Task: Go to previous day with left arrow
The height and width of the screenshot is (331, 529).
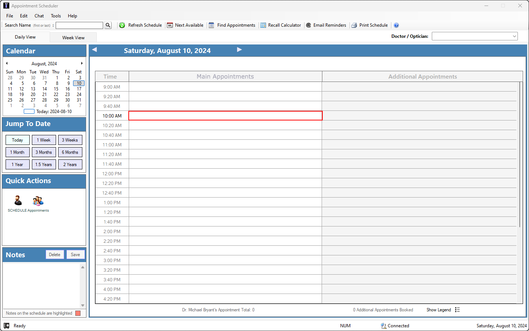Action: coord(94,50)
